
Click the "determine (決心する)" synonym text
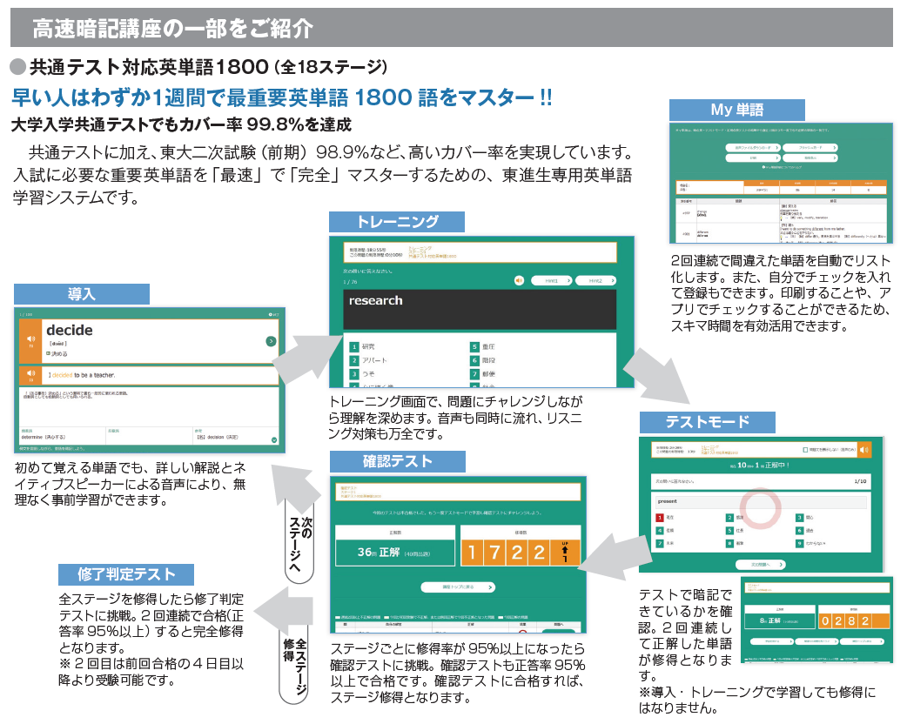pos(44,437)
